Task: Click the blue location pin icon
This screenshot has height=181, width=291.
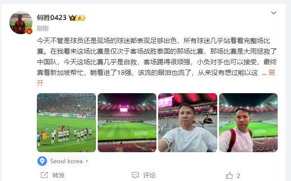Action: pos(42,161)
